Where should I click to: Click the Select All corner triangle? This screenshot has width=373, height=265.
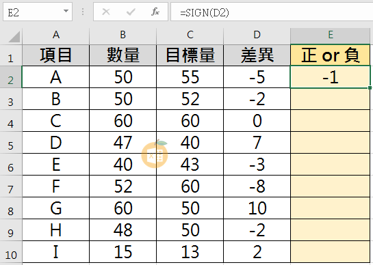coord(14,37)
